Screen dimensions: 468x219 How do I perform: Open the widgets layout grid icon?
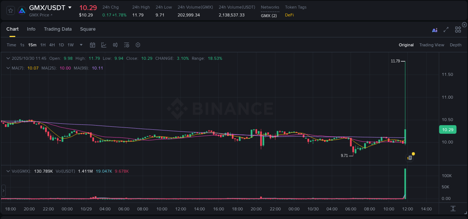pos(458,29)
